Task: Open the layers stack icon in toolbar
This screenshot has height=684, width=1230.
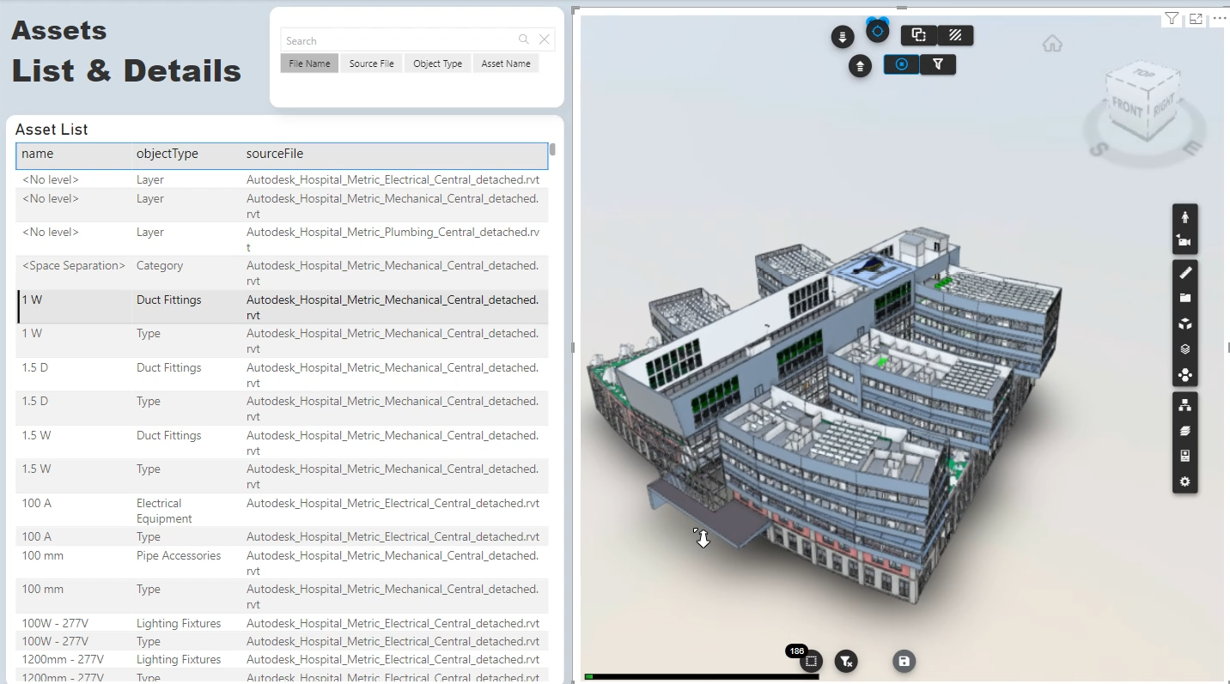Action: coord(1184,349)
